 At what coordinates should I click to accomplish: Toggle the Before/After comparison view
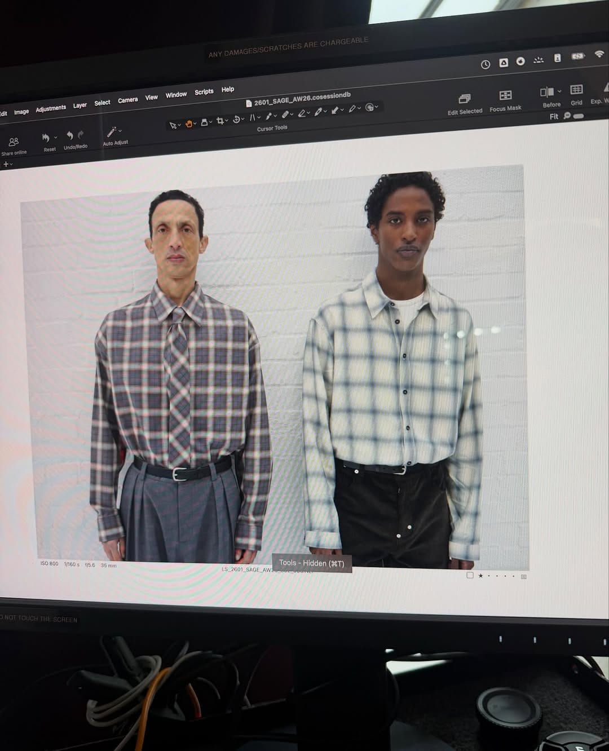(547, 92)
